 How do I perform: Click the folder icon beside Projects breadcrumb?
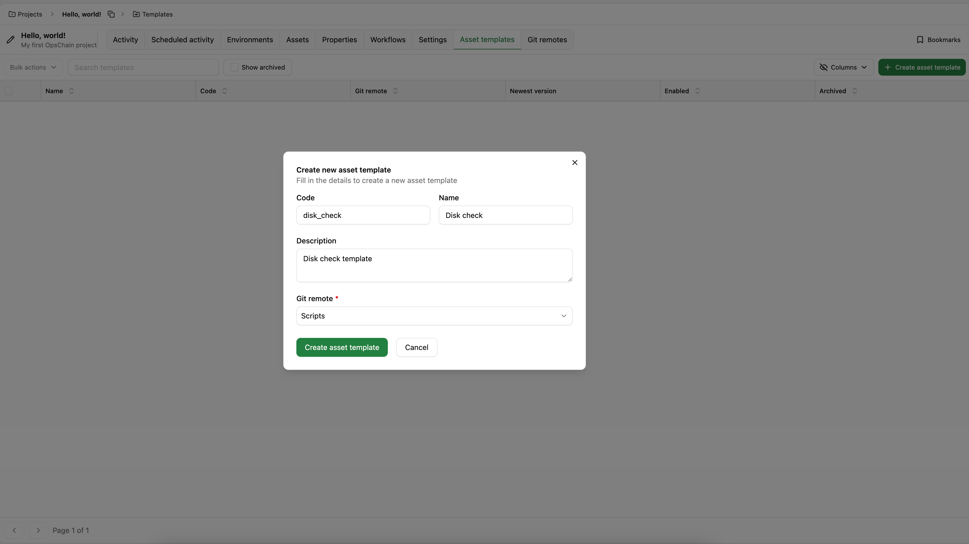[x=12, y=14]
